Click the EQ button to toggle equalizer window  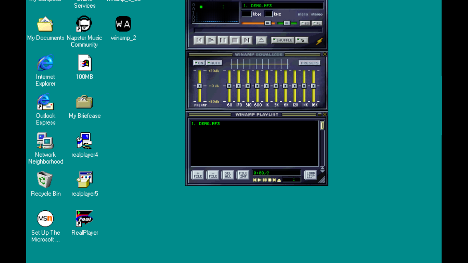[305, 23]
